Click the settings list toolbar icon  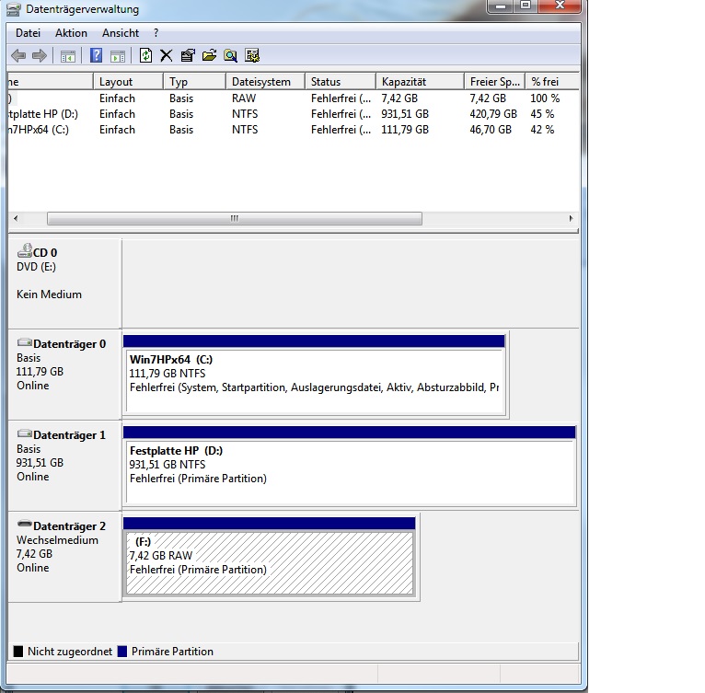pyautogui.click(x=252, y=55)
